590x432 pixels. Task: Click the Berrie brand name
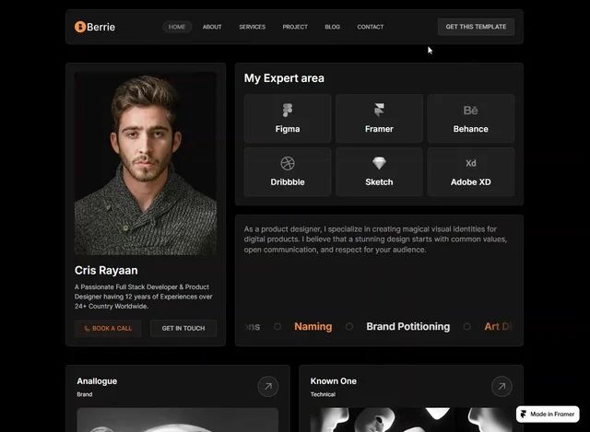pos(100,27)
